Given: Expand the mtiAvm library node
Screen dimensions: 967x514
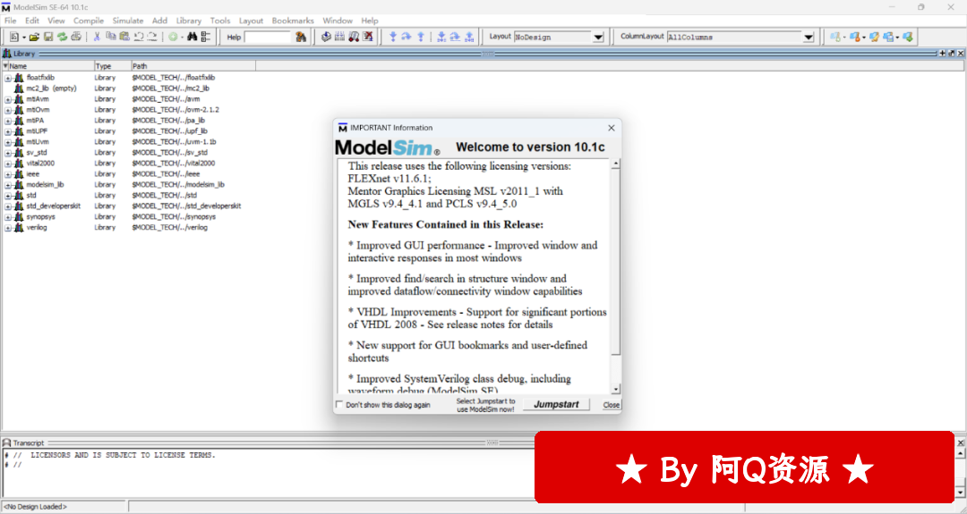Looking at the screenshot, I should click(x=8, y=99).
